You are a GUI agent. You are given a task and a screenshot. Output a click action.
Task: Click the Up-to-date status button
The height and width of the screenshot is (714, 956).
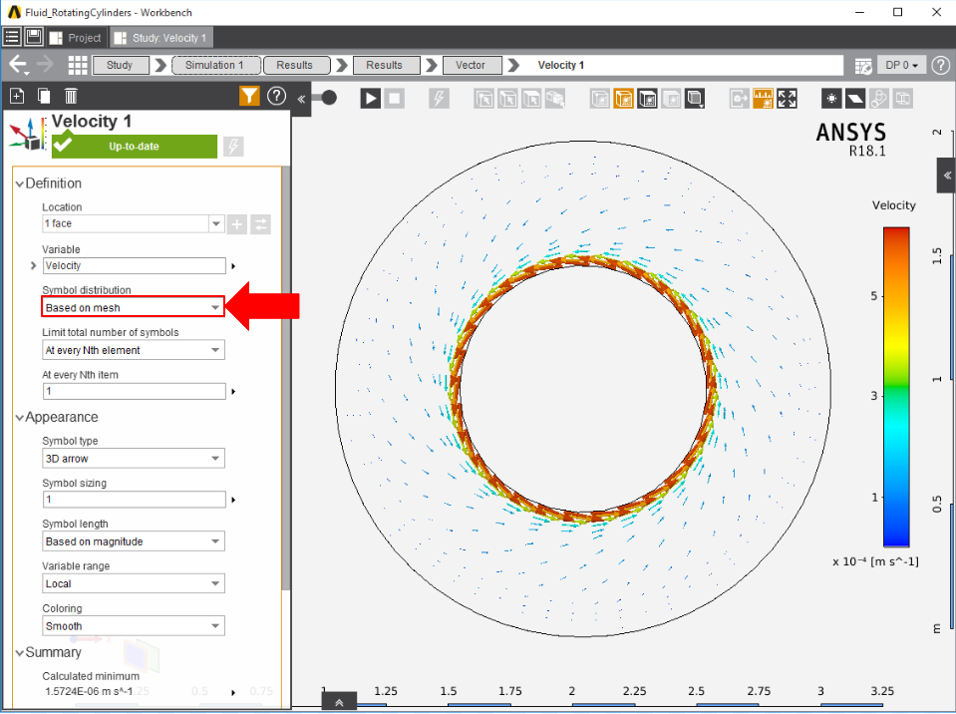(x=135, y=147)
